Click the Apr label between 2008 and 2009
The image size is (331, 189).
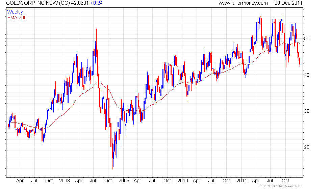click(79, 181)
